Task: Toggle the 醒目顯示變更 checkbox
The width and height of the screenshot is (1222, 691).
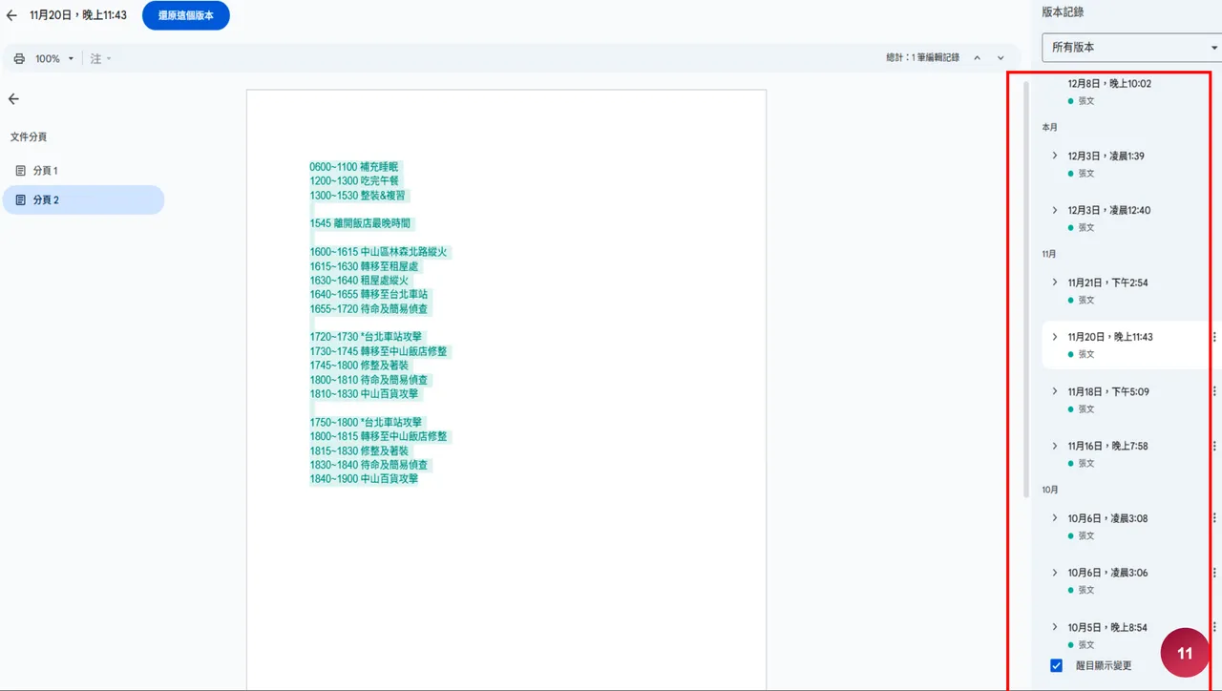Action: 1056,665
